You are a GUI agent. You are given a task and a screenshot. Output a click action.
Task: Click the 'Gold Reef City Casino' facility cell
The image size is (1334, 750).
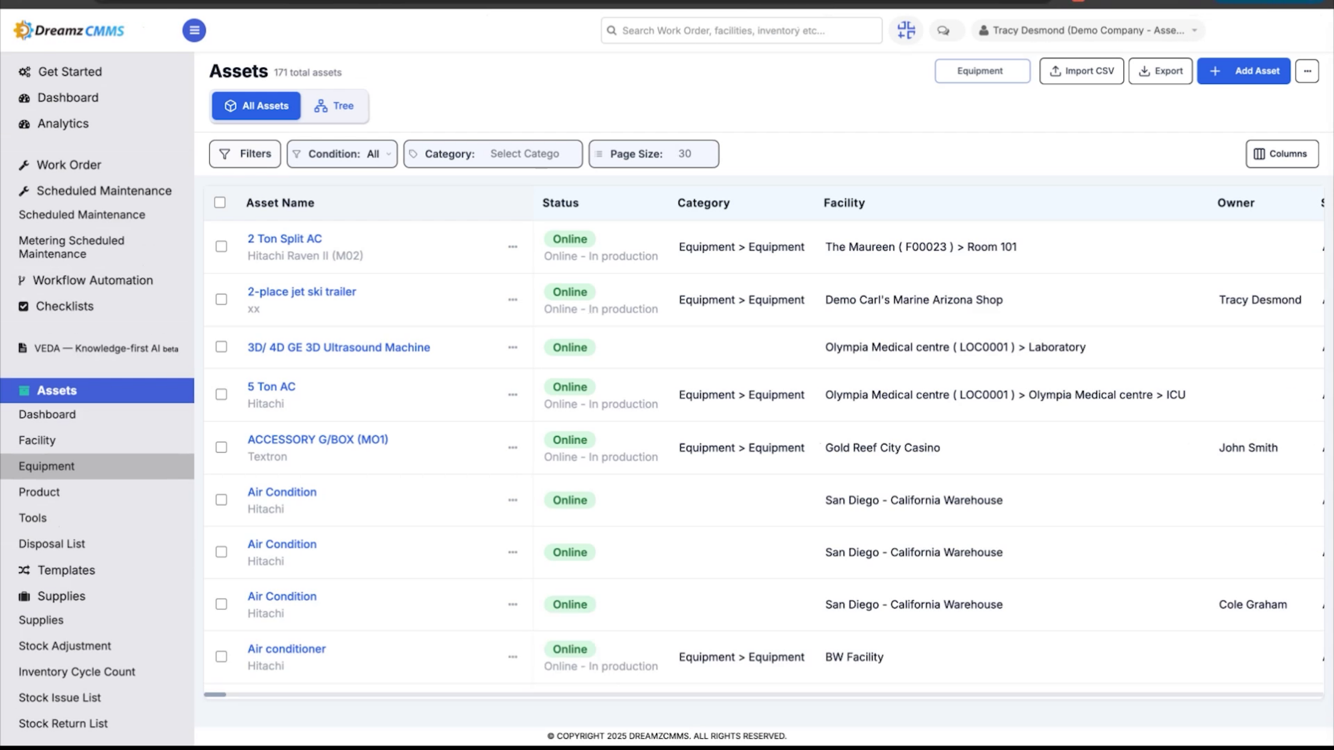click(x=883, y=448)
